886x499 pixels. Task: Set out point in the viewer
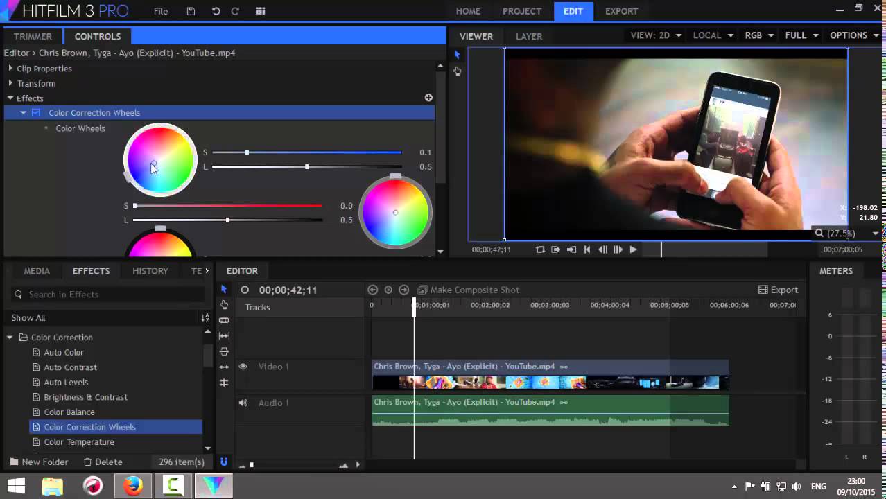[x=571, y=249]
